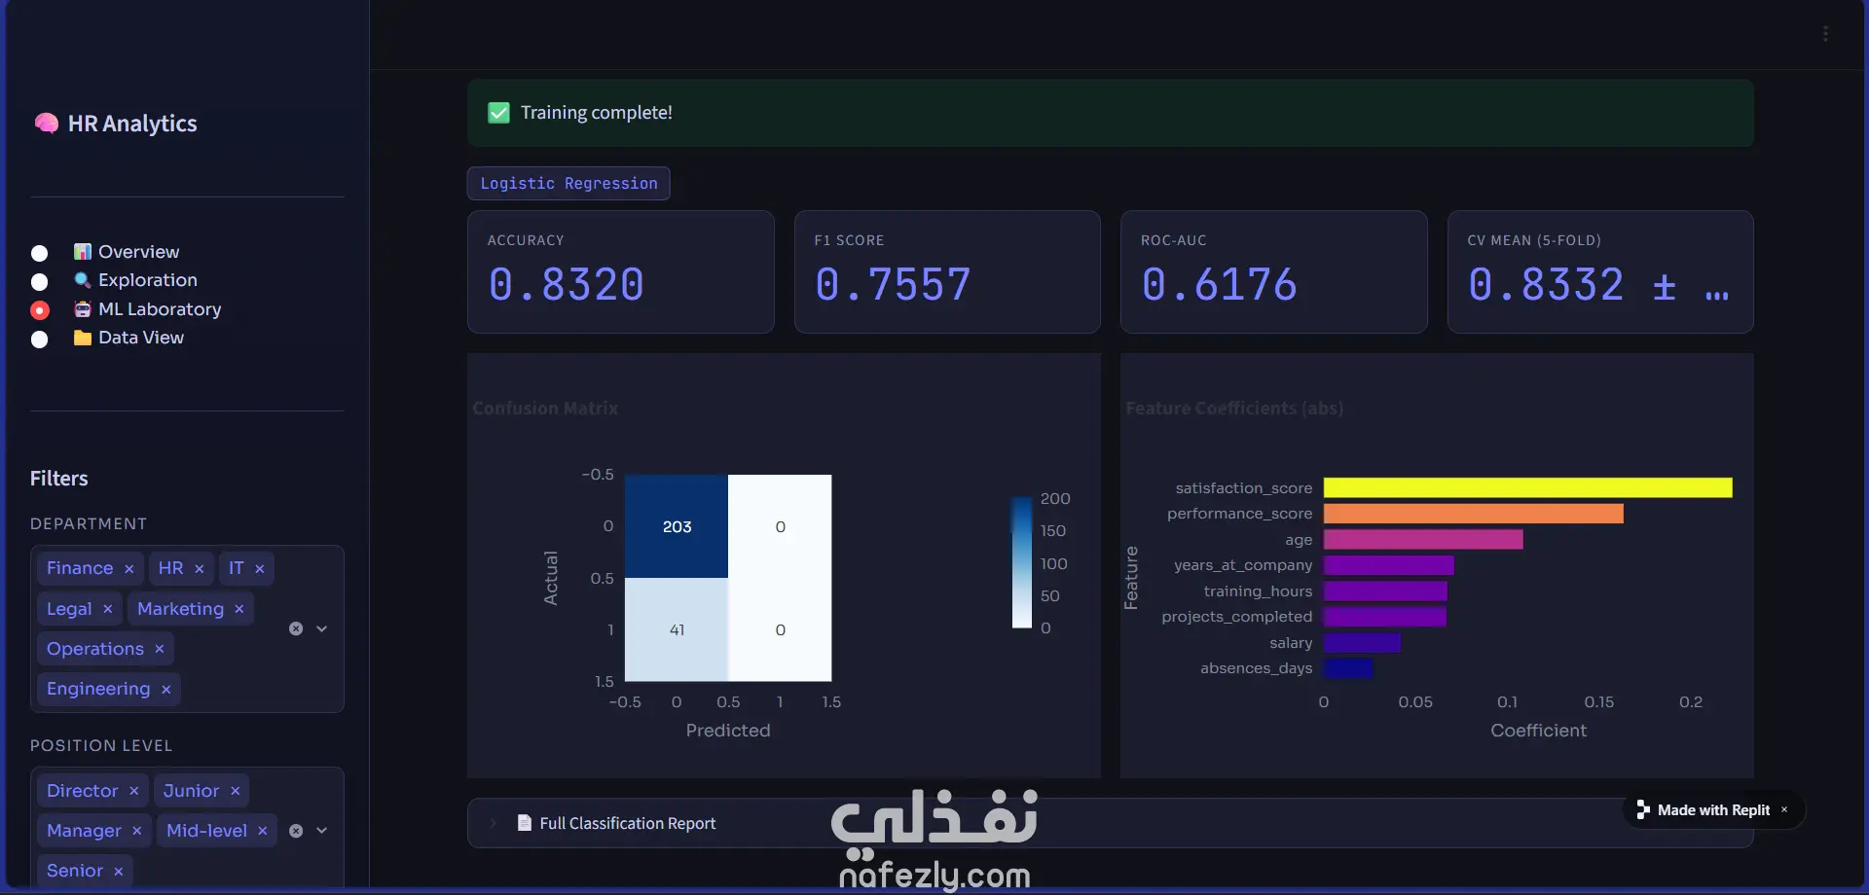Click the Accuracy 0.8320 metric card
Screen dimensions: 1869x895
[621, 272]
